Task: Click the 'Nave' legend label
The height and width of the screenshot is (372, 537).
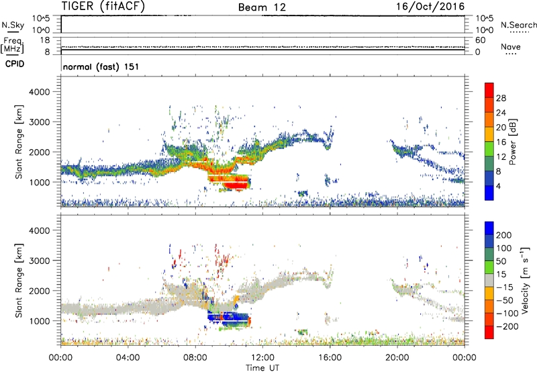Action: point(511,46)
